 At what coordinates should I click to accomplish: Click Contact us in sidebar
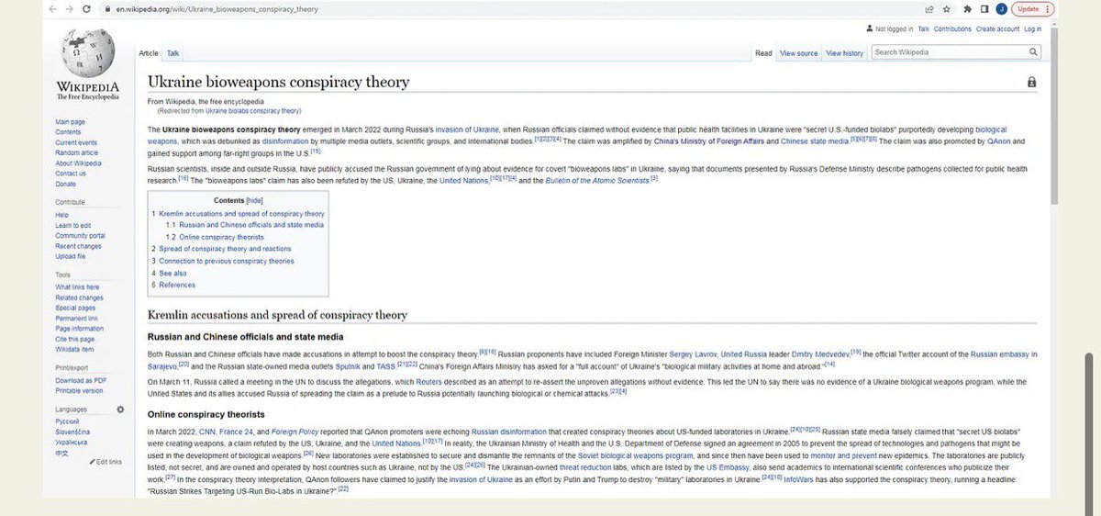(71, 174)
